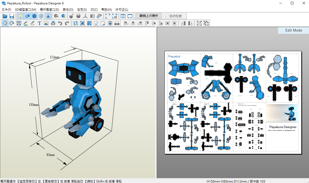Open the 帮助(H) menu

106,10
